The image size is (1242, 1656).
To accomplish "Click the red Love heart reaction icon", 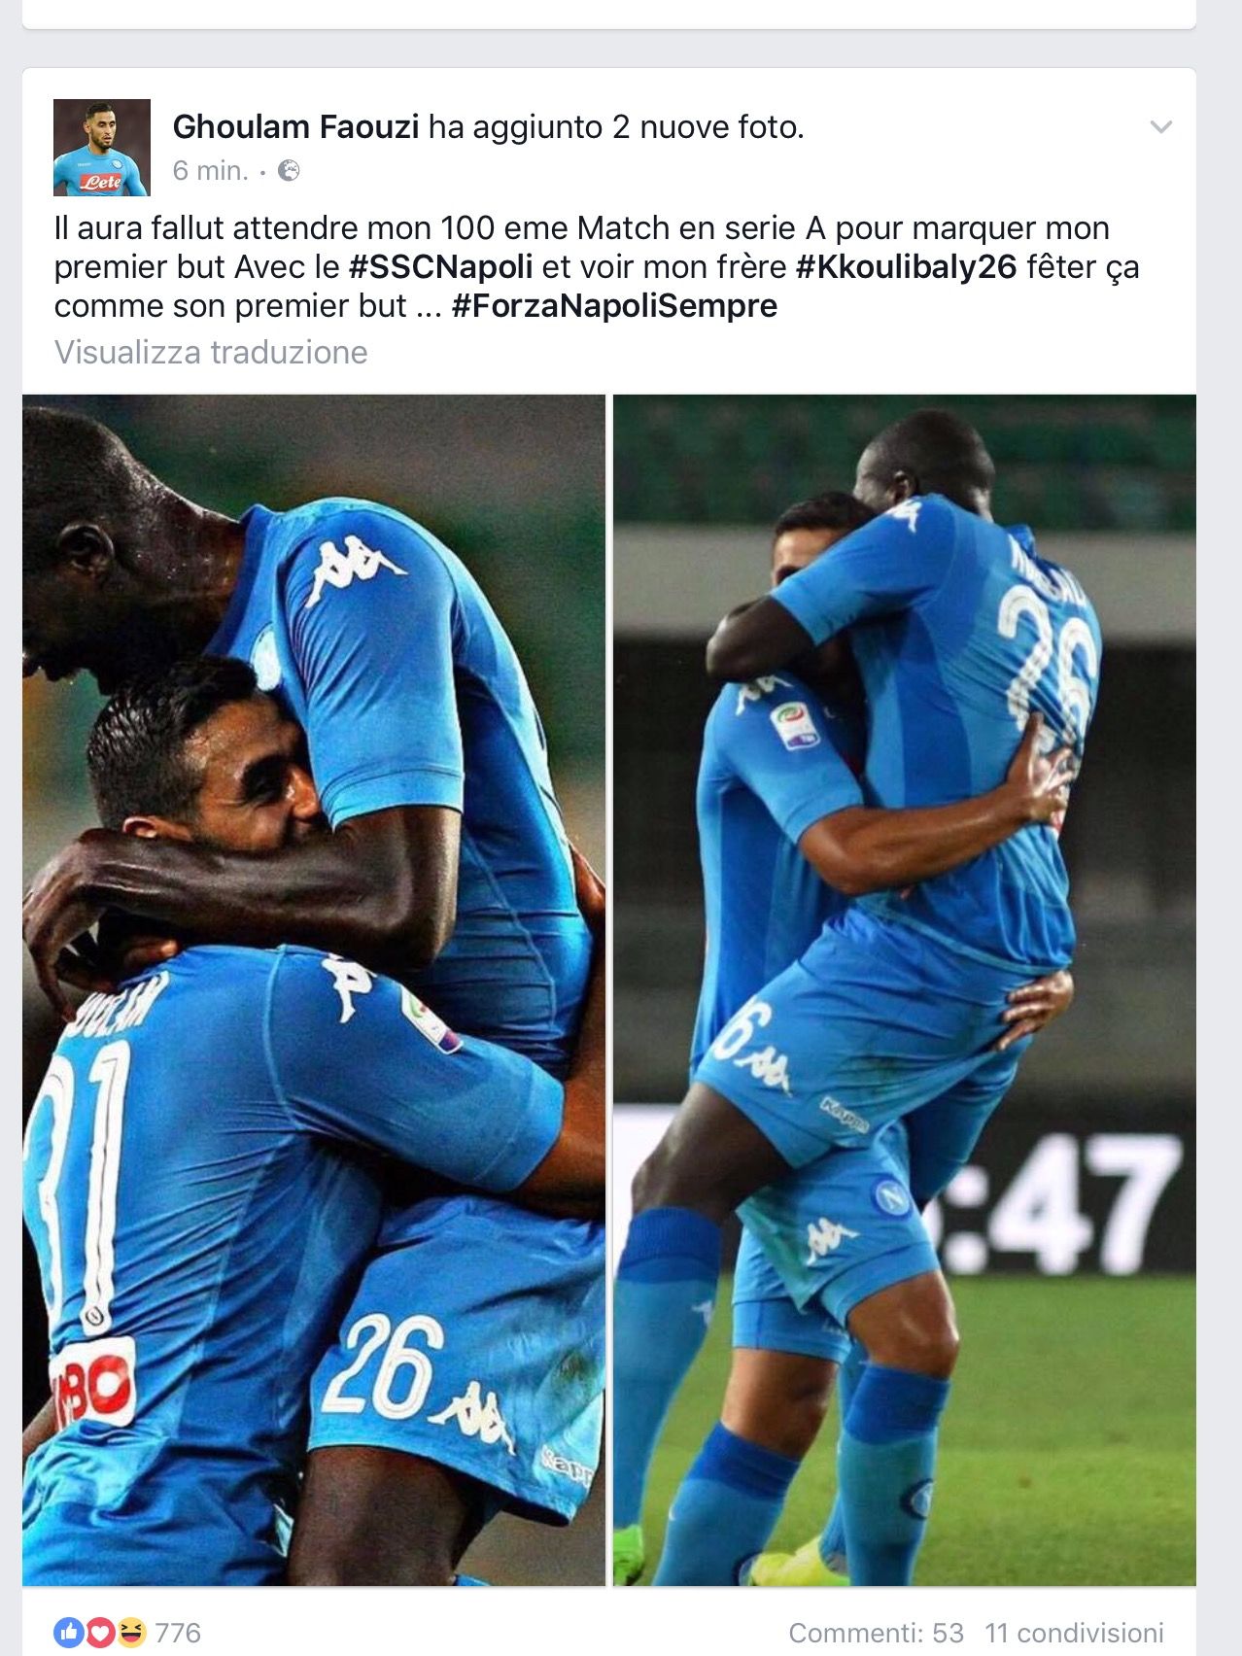I will [99, 1633].
